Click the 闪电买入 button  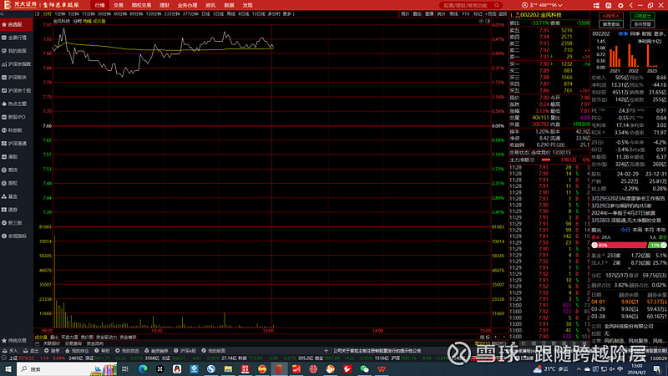point(611,16)
